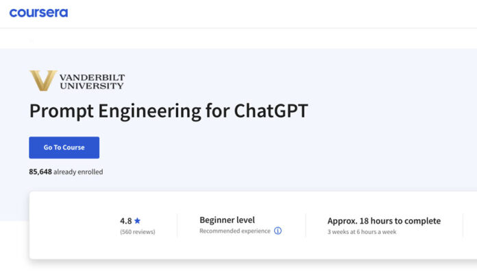The image size is (477, 278).
Task: Click the 4.8 rating number
Action: [x=125, y=221]
